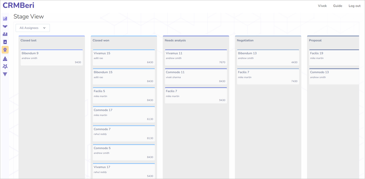Click the stacked cubes products icon

pos(5,59)
